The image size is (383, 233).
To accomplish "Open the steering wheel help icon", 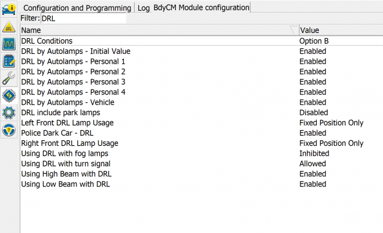I will [x=9, y=130].
